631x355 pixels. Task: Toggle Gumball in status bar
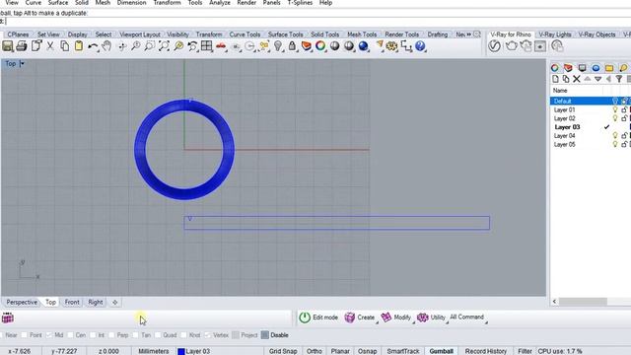442,351
